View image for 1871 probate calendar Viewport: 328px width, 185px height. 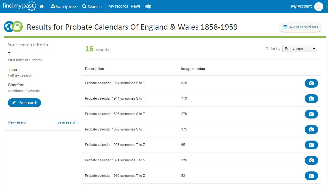(311, 160)
